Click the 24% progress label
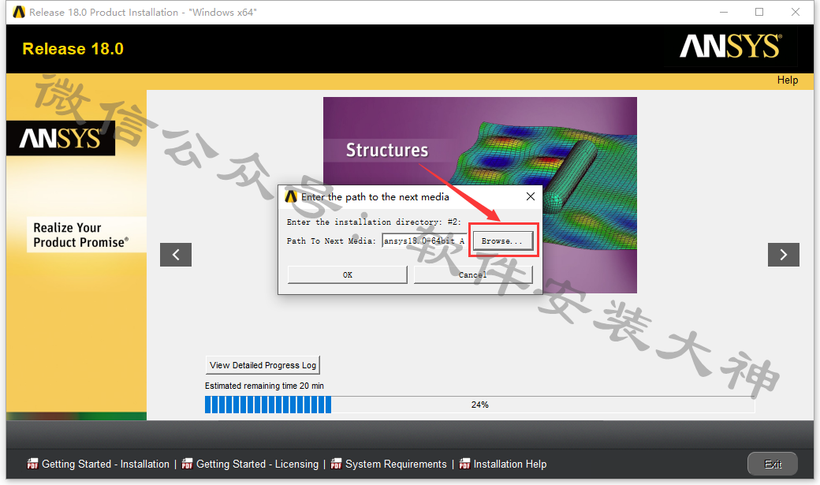The image size is (820, 485). [x=479, y=405]
